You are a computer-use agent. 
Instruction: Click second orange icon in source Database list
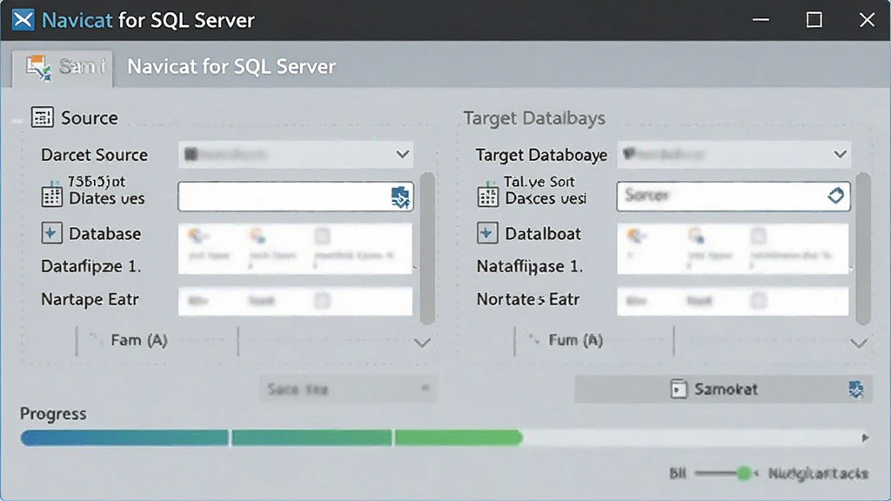tap(258, 235)
